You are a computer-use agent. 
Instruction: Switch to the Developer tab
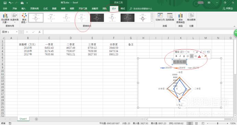coord(83,9)
